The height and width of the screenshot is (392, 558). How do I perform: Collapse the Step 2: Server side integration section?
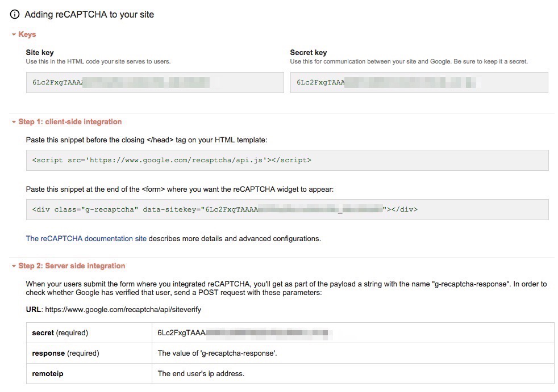coord(15,265)
